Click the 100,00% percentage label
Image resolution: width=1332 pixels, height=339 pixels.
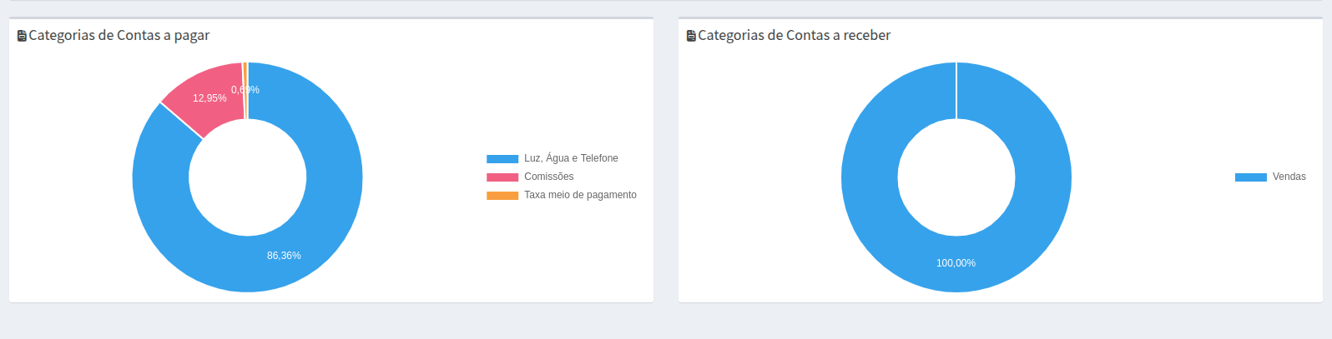(x=956, y=263)
